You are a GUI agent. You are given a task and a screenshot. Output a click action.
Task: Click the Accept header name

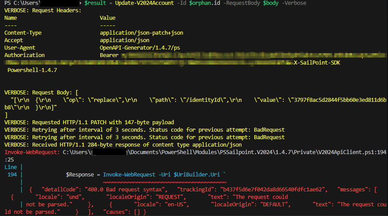coord(14,40)
